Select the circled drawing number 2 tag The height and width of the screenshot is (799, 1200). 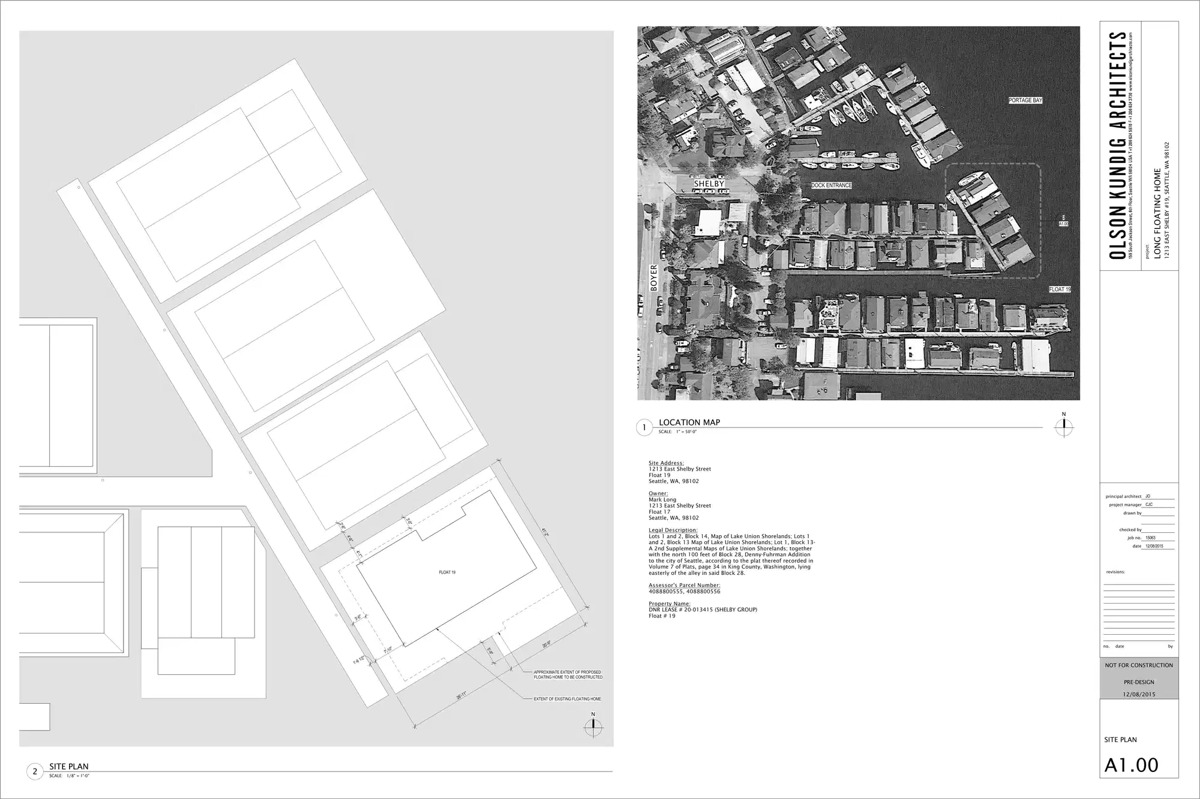[x=35, y=771]
